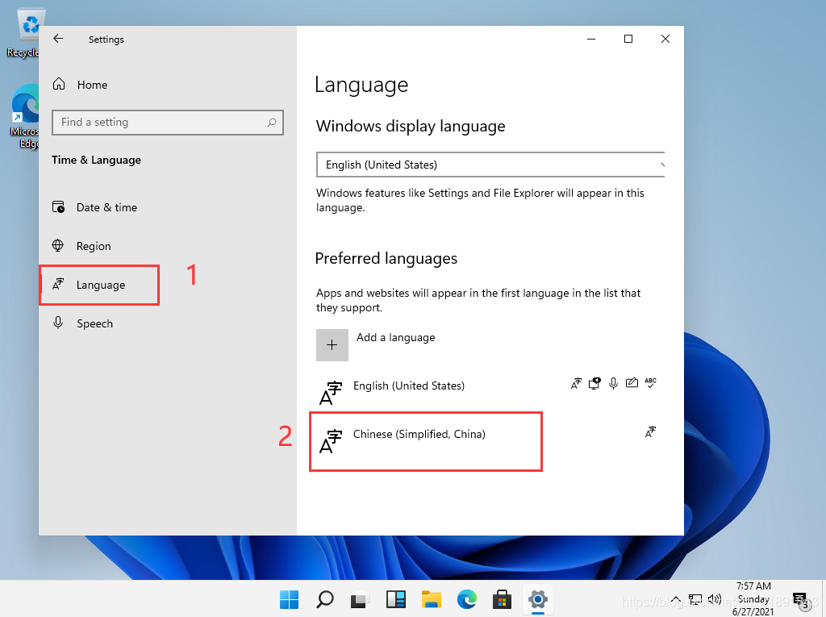Click the Home house icon
Screen dimensions: 826x617
pos(58,85)
